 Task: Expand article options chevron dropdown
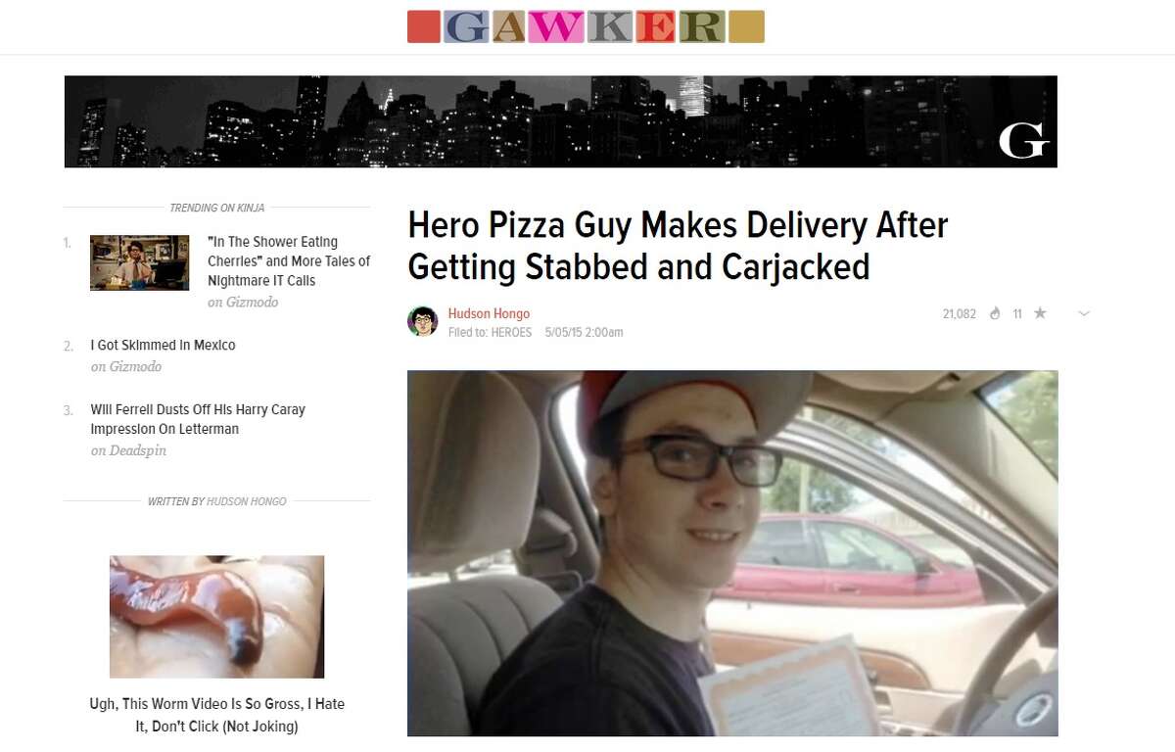point(1083,314)
